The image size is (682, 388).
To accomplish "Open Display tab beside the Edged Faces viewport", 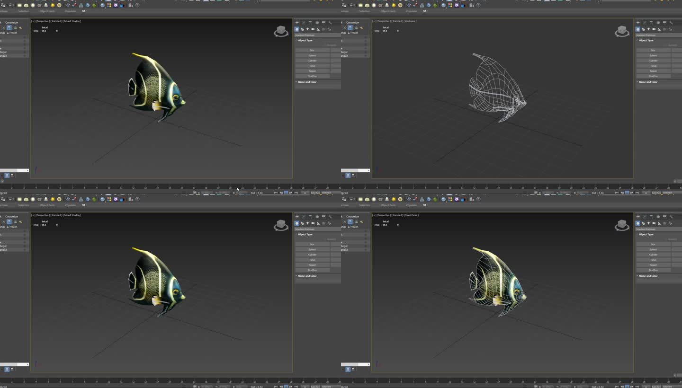I will 664,216.
